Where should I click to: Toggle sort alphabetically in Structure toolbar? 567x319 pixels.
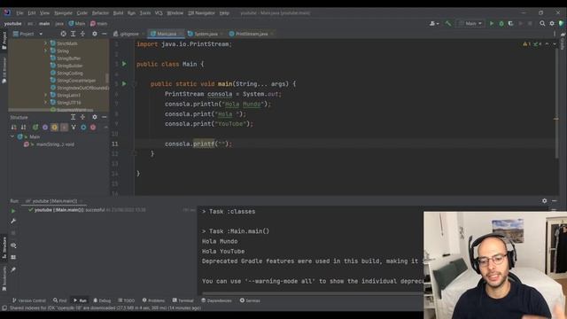coord(24,128)
